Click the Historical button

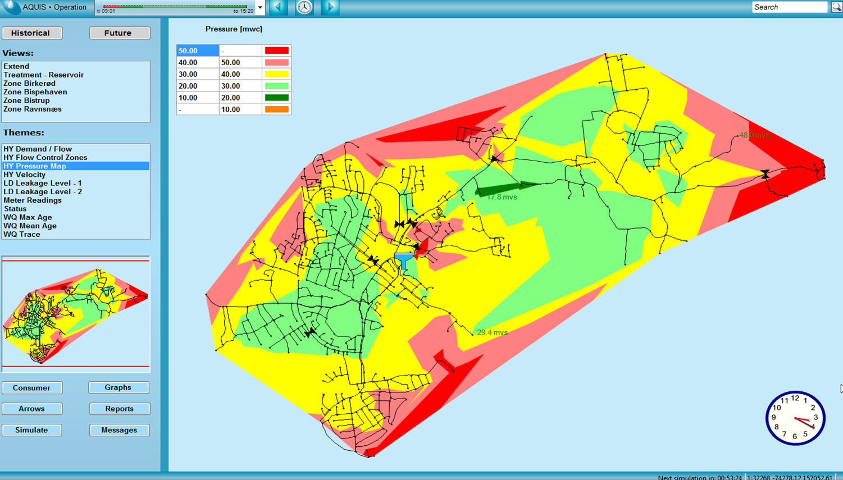pyautogui.click(x=32, y=33)
